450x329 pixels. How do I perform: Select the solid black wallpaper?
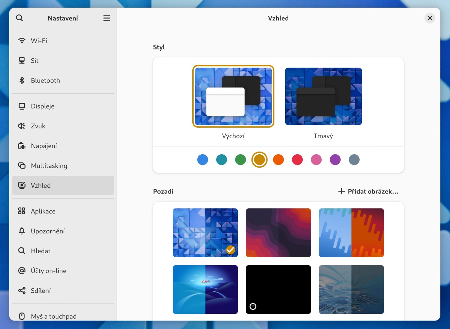[x=278, y=290]
